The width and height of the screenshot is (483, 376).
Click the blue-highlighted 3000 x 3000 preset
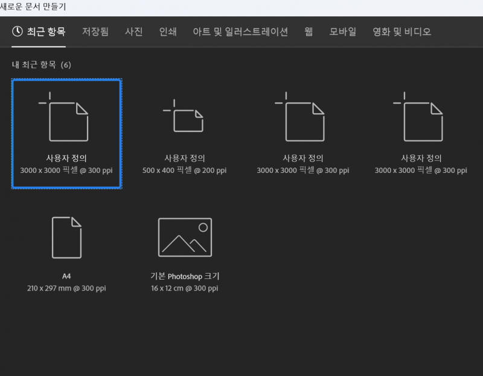[66, 134]
